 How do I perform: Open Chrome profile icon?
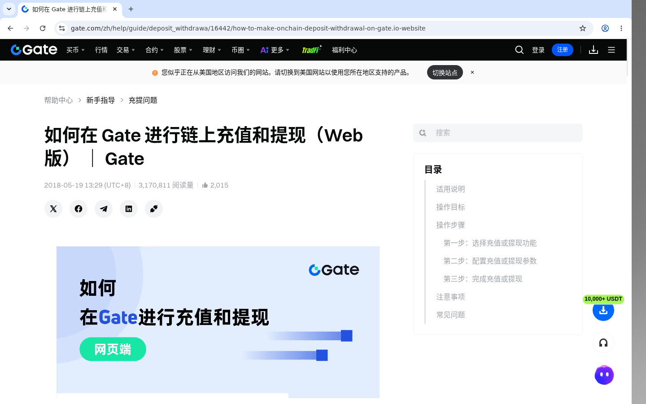coord(605,28)
